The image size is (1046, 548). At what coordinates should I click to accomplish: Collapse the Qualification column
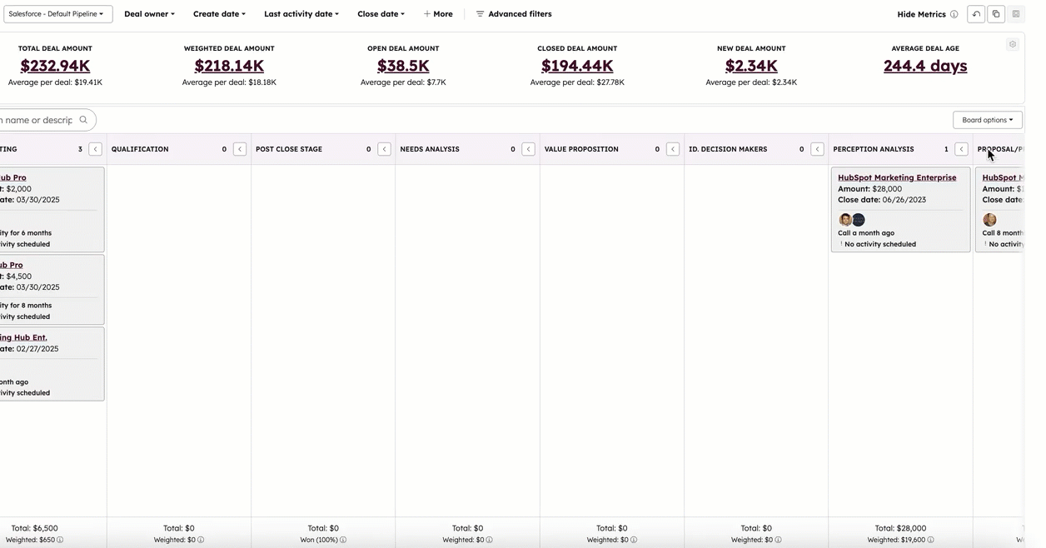click(x=240, y=148)
